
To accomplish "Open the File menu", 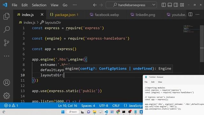I will [x=14, y=5].
